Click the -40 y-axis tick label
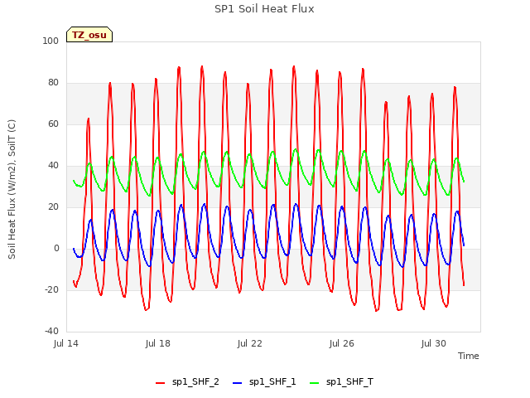Screen dimensions: 530x398 click(51, 332)
